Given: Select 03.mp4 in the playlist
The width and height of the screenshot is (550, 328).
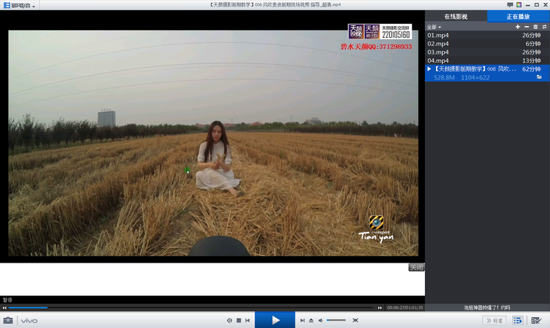Looking at the screenshot, I should pyautogui.click(x=487, y=52).
